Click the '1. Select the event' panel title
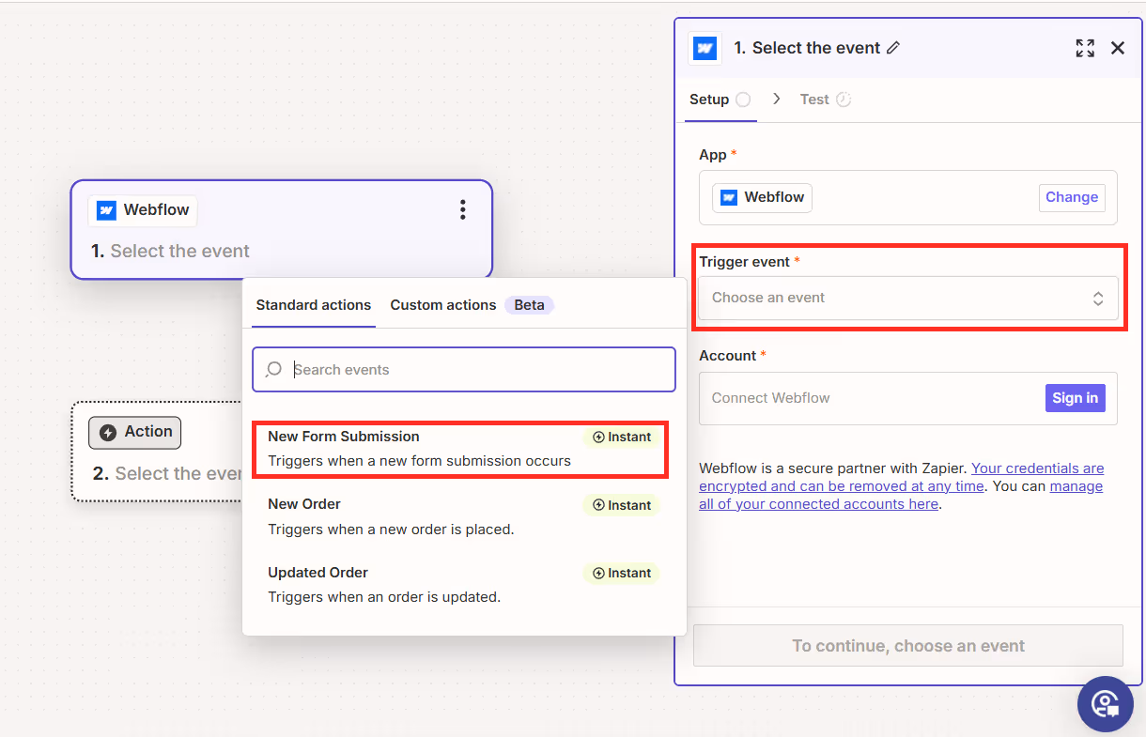This screenshot has height=737, width=1146. (x=807, y=48)
